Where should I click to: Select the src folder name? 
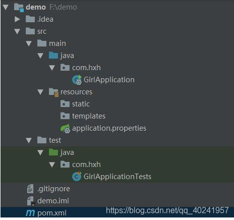(x=42, y=31)
